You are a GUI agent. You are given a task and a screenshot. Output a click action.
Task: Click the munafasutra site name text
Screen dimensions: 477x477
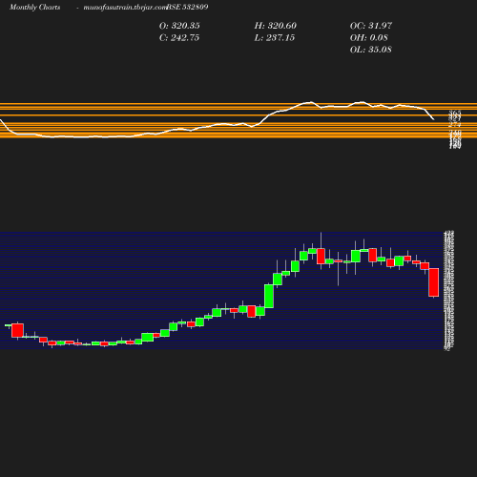[x=125, y=7]
